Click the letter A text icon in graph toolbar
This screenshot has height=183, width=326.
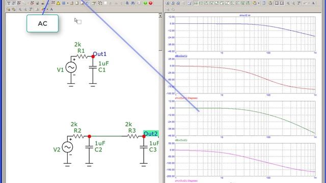(313, 3)
